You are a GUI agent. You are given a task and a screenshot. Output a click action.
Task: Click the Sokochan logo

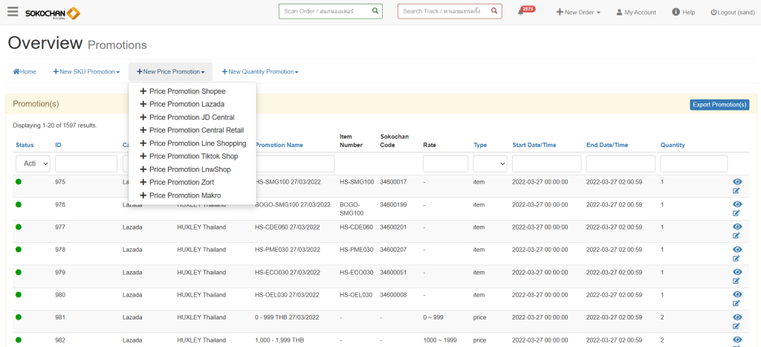point(52,13)
